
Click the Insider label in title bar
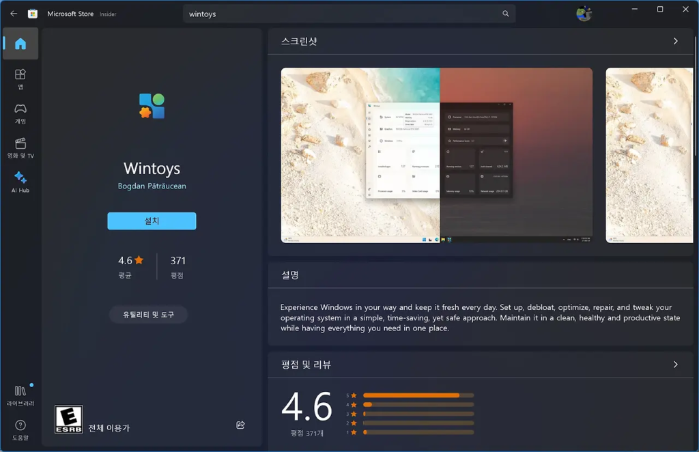[107, 14]
